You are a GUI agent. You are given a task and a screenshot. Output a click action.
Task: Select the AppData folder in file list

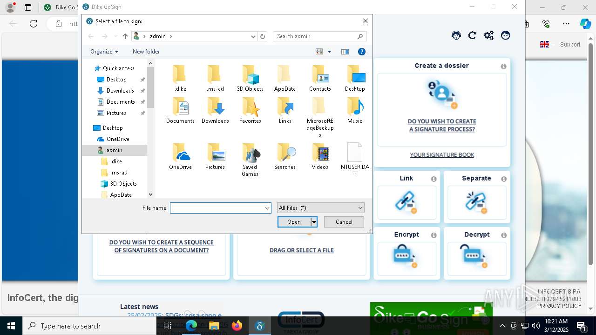(x=285, y=78)
